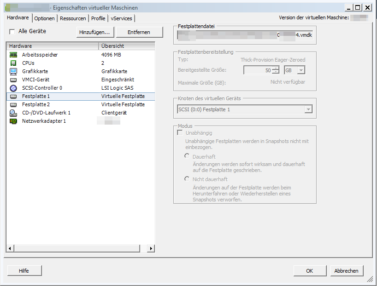The height and width of the screenshot is (286, 377).
Task: Choose the Nicht dauerhaft radio option
Action: click(187, 179)
